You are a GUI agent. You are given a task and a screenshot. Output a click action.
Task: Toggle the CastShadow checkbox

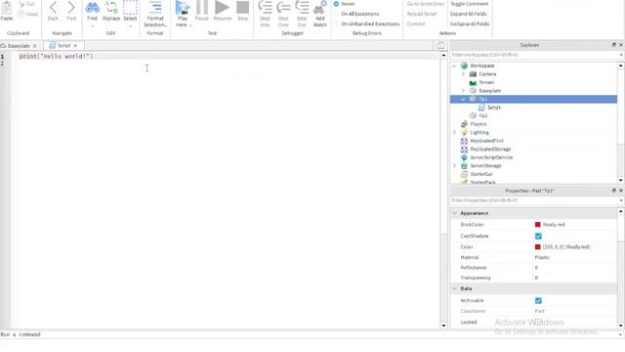pyautogui.click(x=538, y=237)
